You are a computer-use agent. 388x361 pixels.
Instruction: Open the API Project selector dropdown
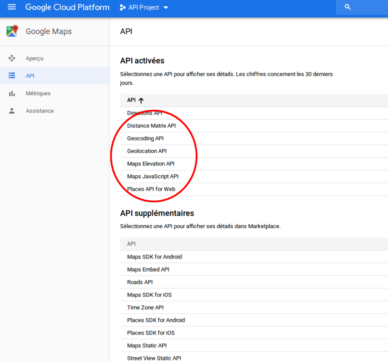[143, 7]
